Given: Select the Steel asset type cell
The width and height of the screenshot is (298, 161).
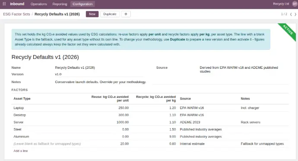Looking at the screenshot, I should coord(17,129).
